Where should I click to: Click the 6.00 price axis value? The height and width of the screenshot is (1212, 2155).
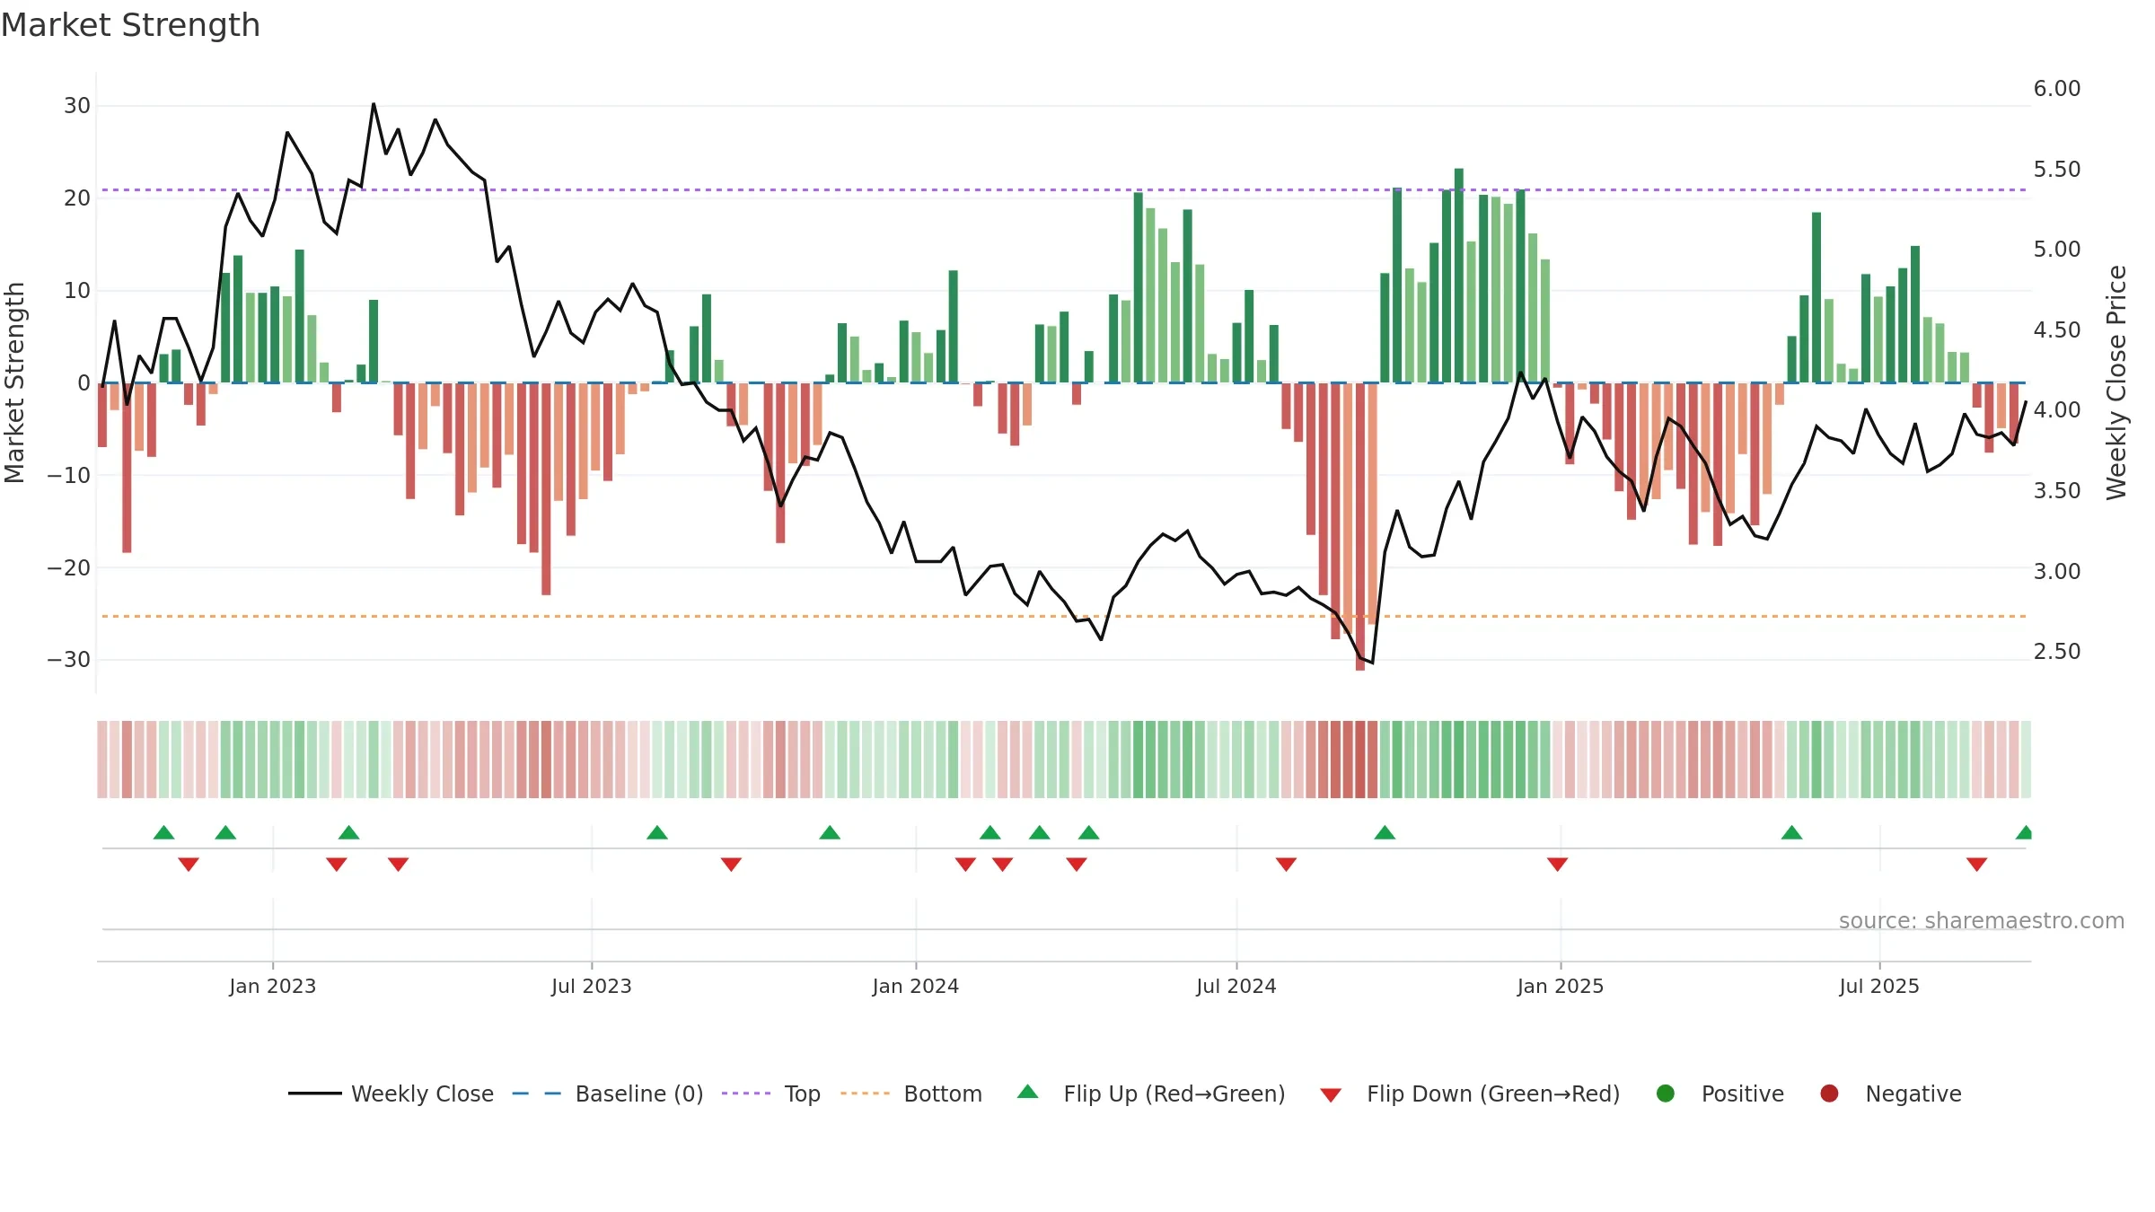click(2056, 88)
